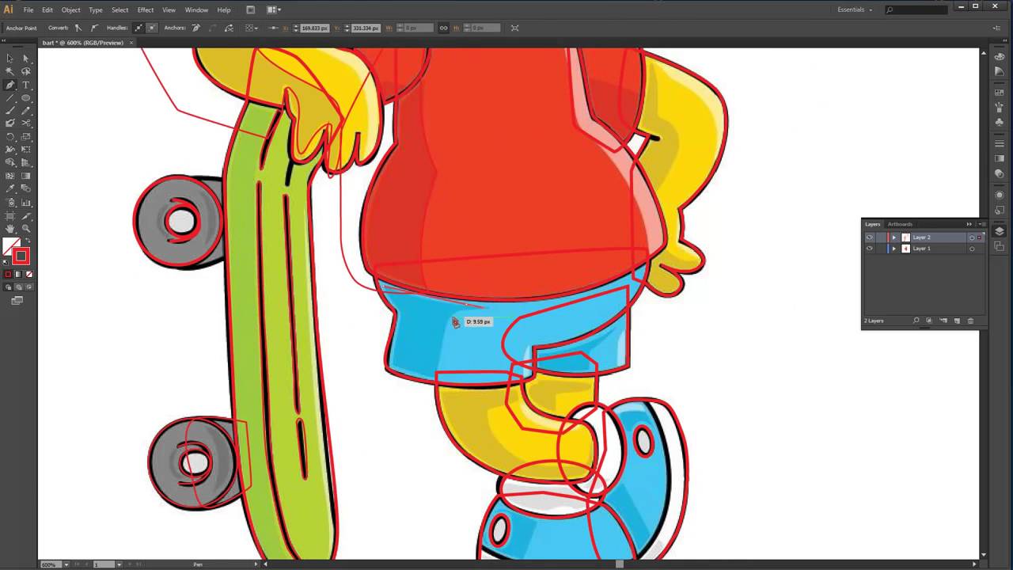Pick the Rotate tool
The width and height of the screenshot is (1013, 570).
10,137
